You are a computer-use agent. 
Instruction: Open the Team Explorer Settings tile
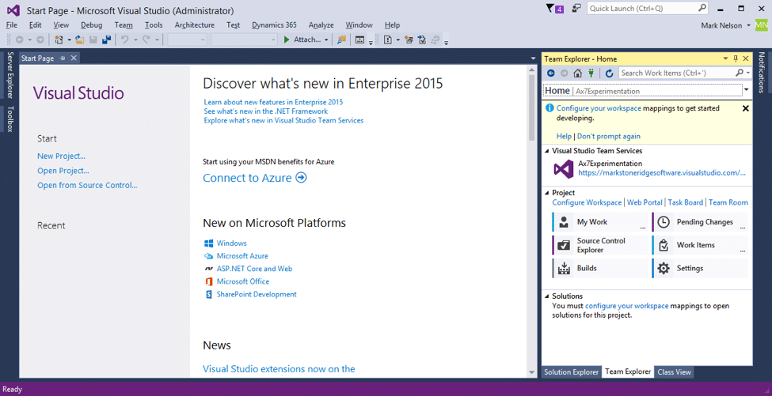[x=700, y=268]
